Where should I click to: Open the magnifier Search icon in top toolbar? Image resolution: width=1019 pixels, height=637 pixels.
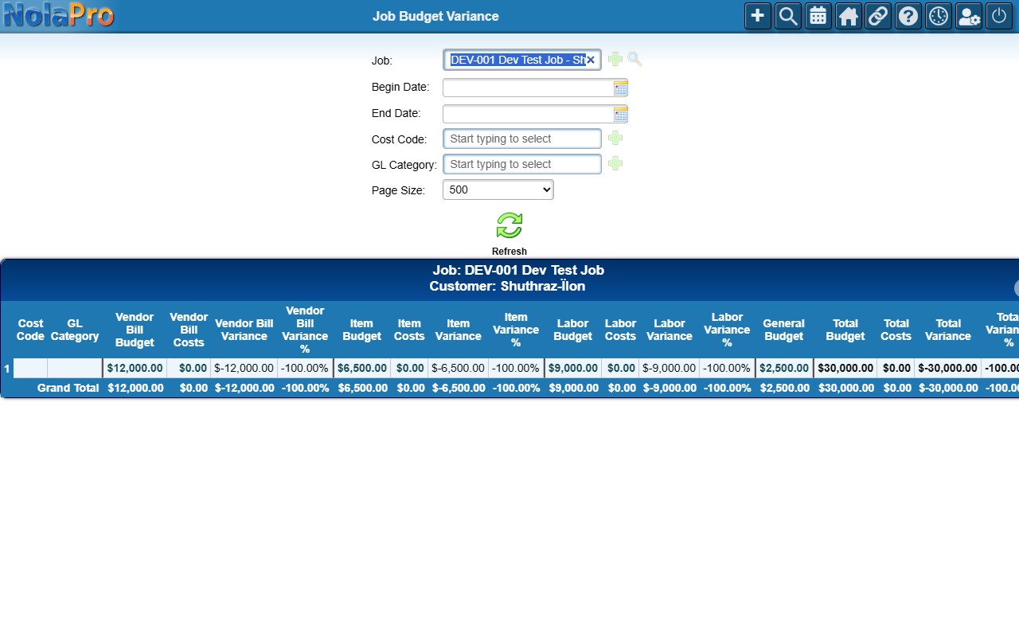click(x=788, y=16)
